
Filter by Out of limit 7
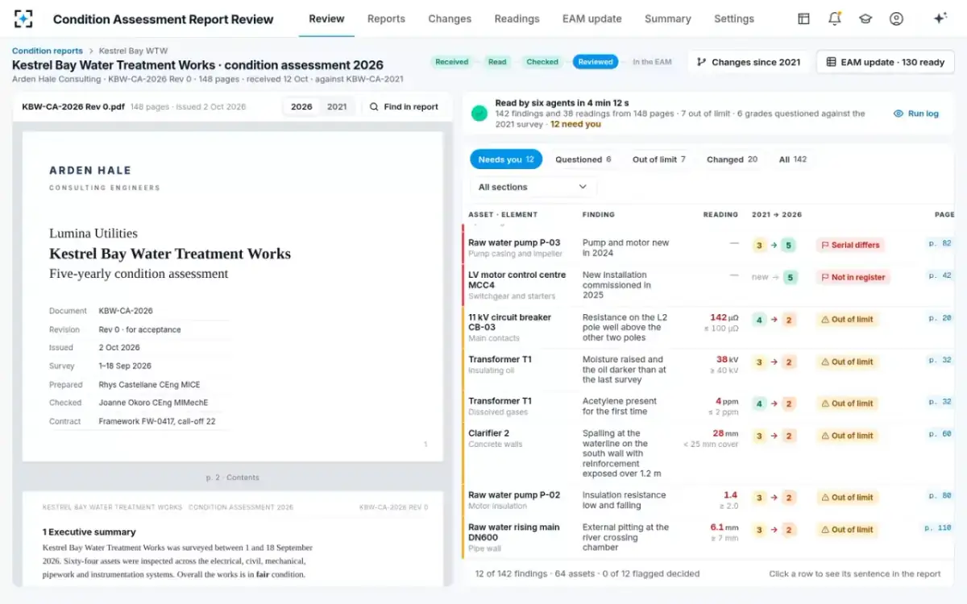coord(658,159)
